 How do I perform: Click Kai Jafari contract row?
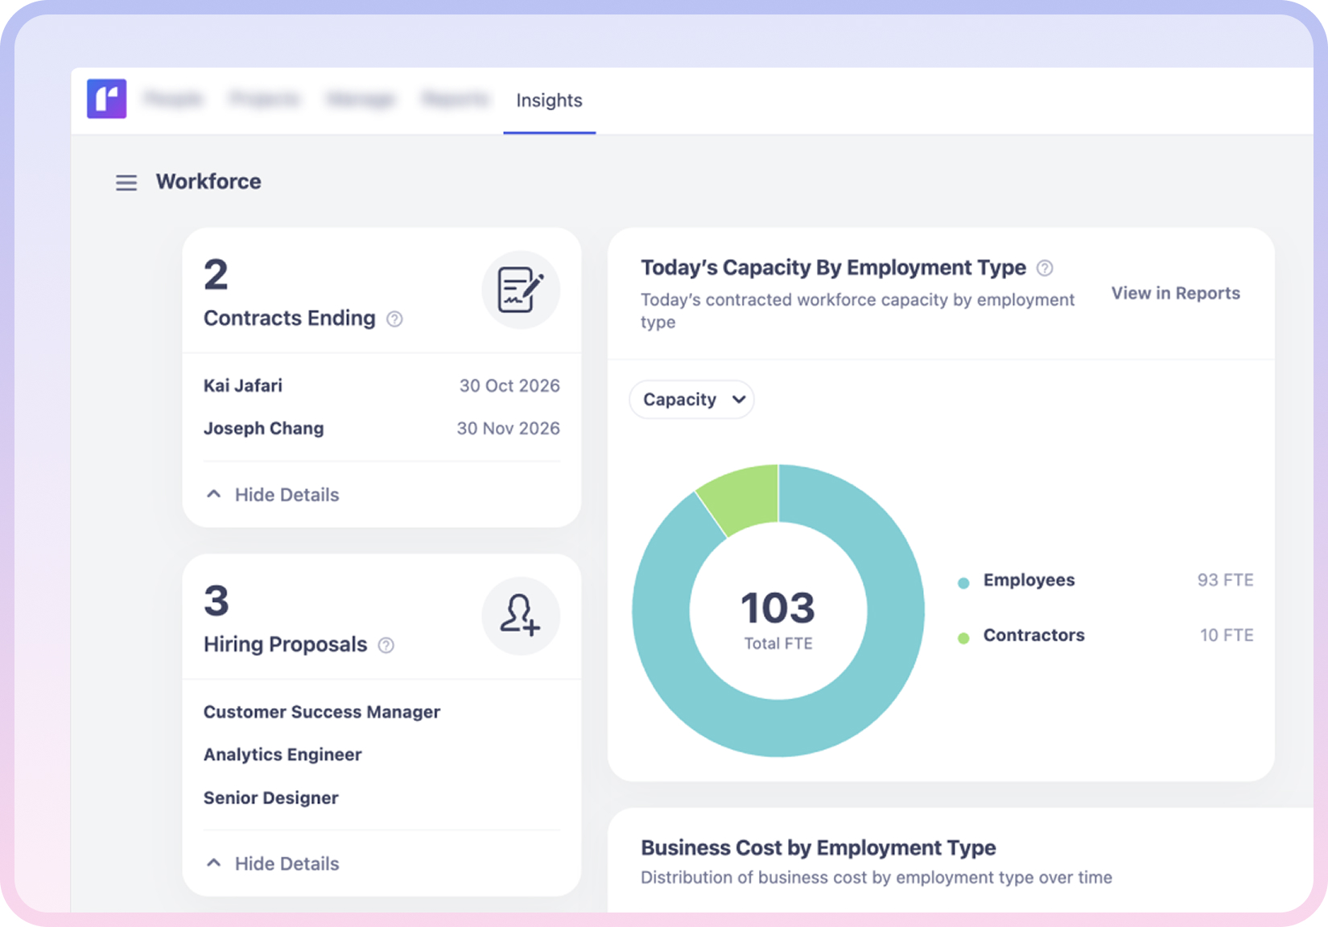tap(381, 385)
